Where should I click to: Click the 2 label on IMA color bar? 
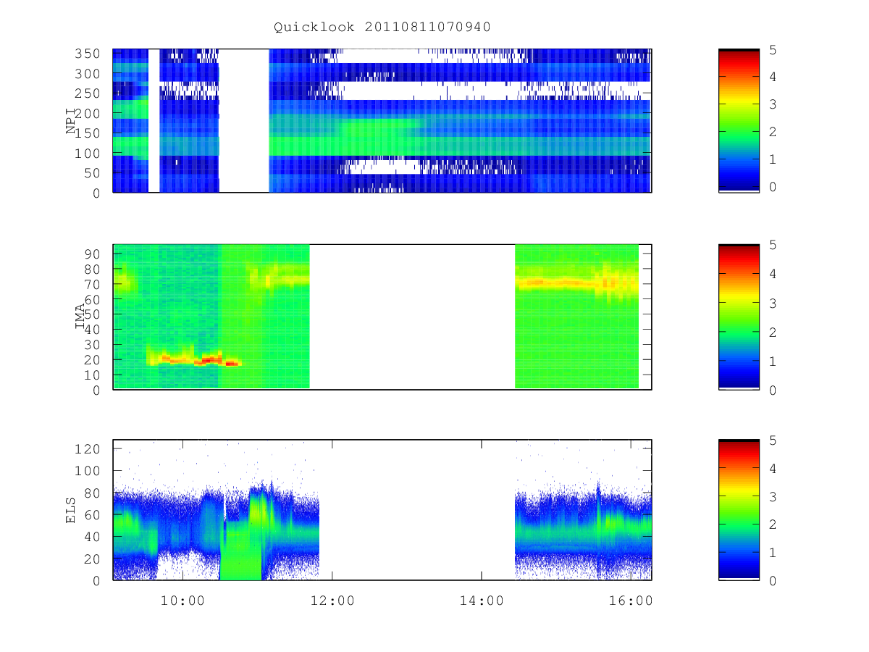pyautogui.click(x=773, y=332)
